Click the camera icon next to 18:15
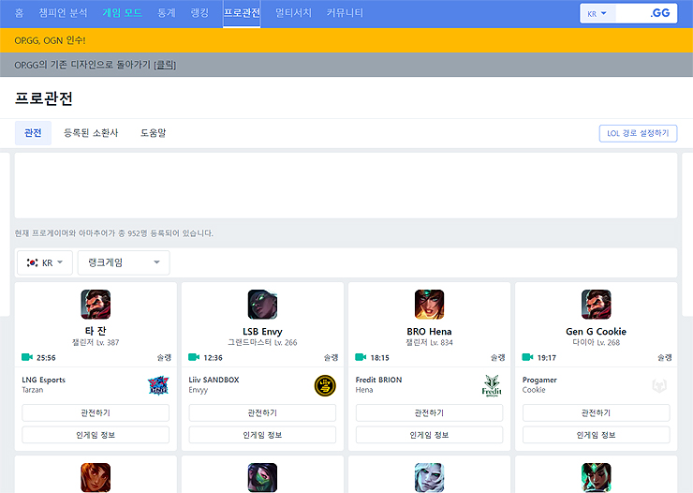The height and width of the screenshot is (493, 693). click(361, 357)
